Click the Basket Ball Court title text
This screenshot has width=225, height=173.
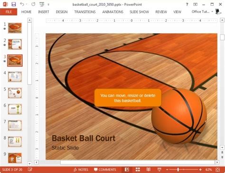coord(84,138)
